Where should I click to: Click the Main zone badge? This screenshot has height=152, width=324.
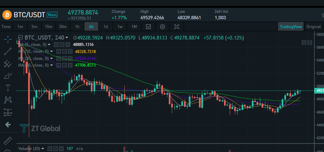(52, 15)
